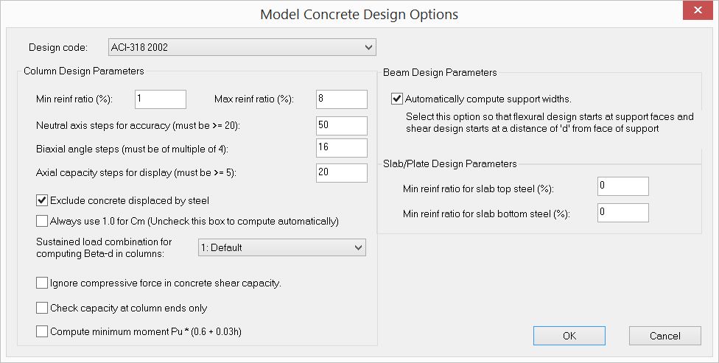Uncheck Exclude concrete displaced by steel
Image resolution: width=719 pixels, height=363 pixels.
[x=42, y=200]
